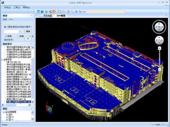This screenshot has width=170, height=127.
Task: Expand advanced options chevron button
Action: [28, 39]
